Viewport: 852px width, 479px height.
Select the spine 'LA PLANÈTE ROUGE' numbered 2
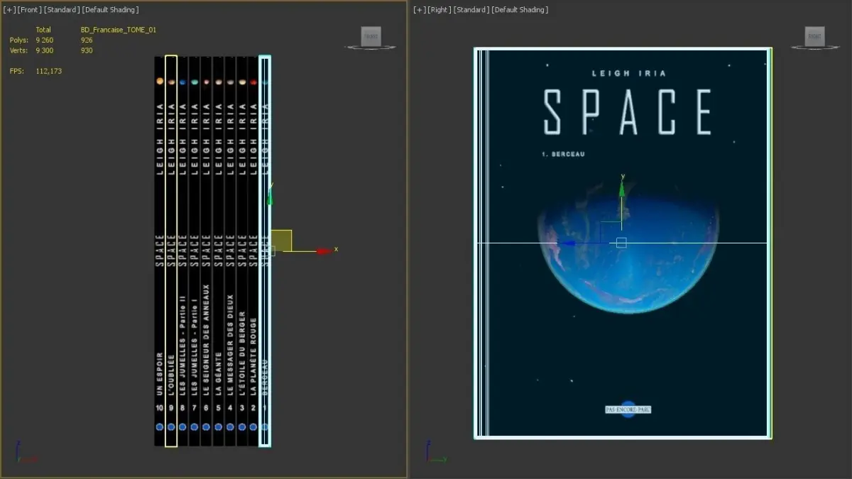pyautogui.click(x=253, y=251)
